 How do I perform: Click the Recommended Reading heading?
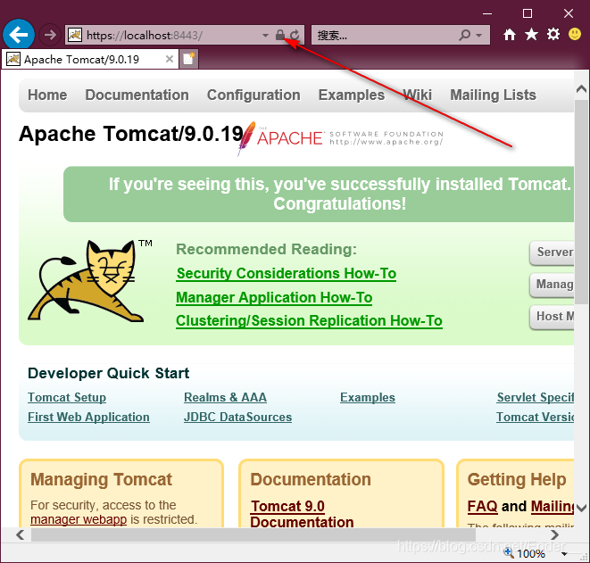point(266,249)
